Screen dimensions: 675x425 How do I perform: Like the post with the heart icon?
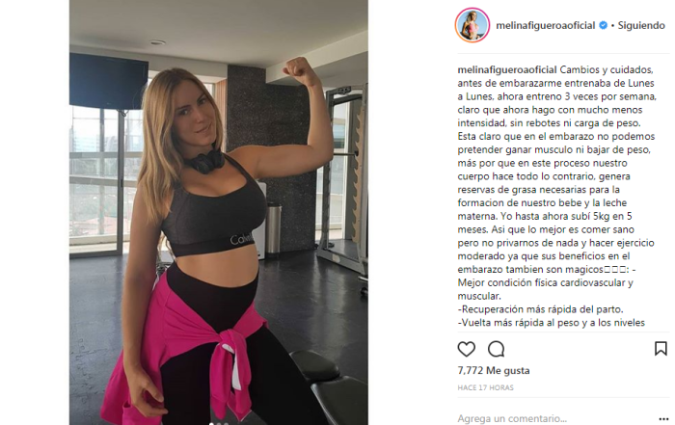pyautogui.click(x=466, y=349)
